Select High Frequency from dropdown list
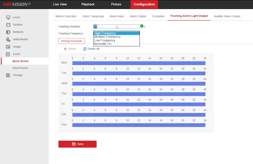253x164 pixels. point(116,33)
